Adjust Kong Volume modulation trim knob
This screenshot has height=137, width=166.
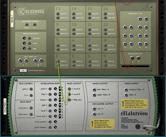tap(24, 38)
